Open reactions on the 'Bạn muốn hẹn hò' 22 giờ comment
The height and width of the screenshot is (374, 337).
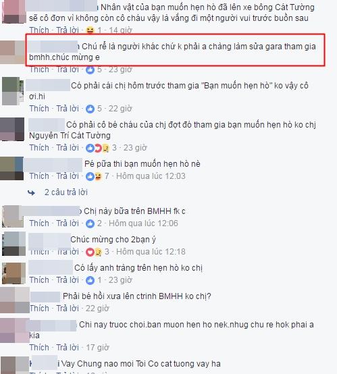90,109
